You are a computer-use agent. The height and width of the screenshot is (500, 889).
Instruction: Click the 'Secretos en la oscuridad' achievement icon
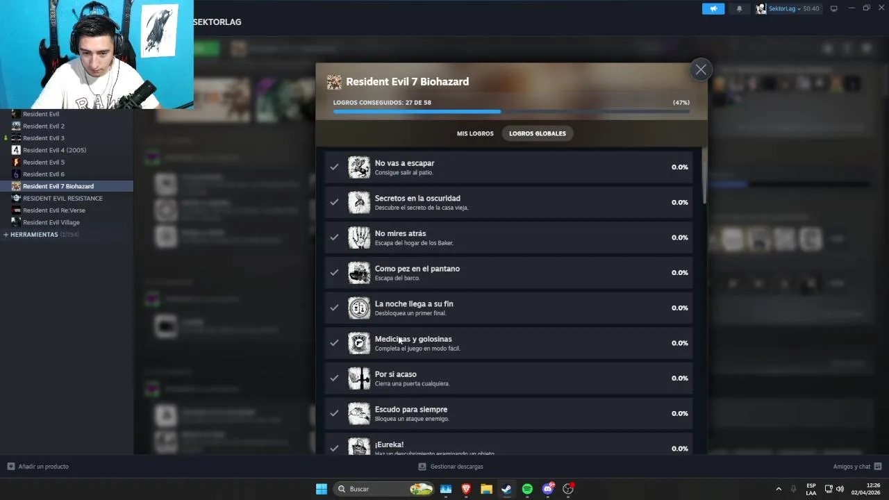click(x=359, y=202)
